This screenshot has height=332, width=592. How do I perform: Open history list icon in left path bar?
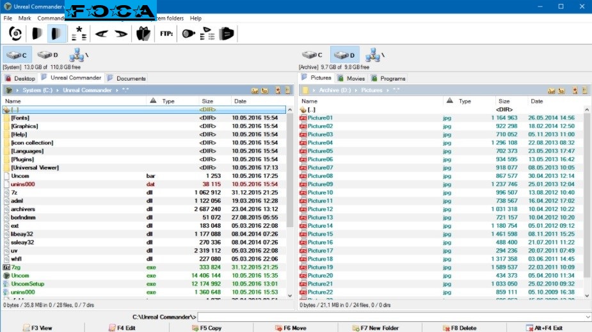[x=287, y=90]
